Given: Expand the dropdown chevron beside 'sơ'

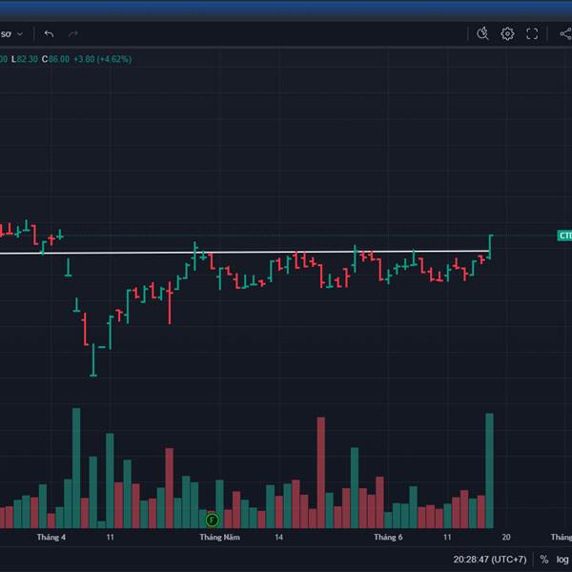Looking at the screenshot, I should [20, 34].
